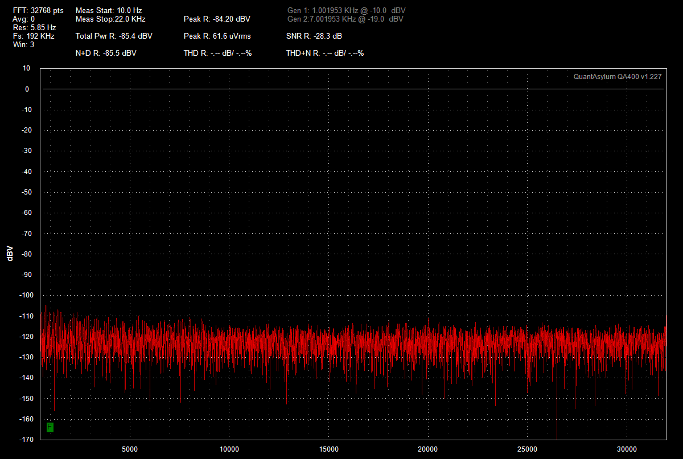Click the 'Fs: 192 KHz' sample rate
The width and height of the screenshot is (683, 459).
coord(34,36)
